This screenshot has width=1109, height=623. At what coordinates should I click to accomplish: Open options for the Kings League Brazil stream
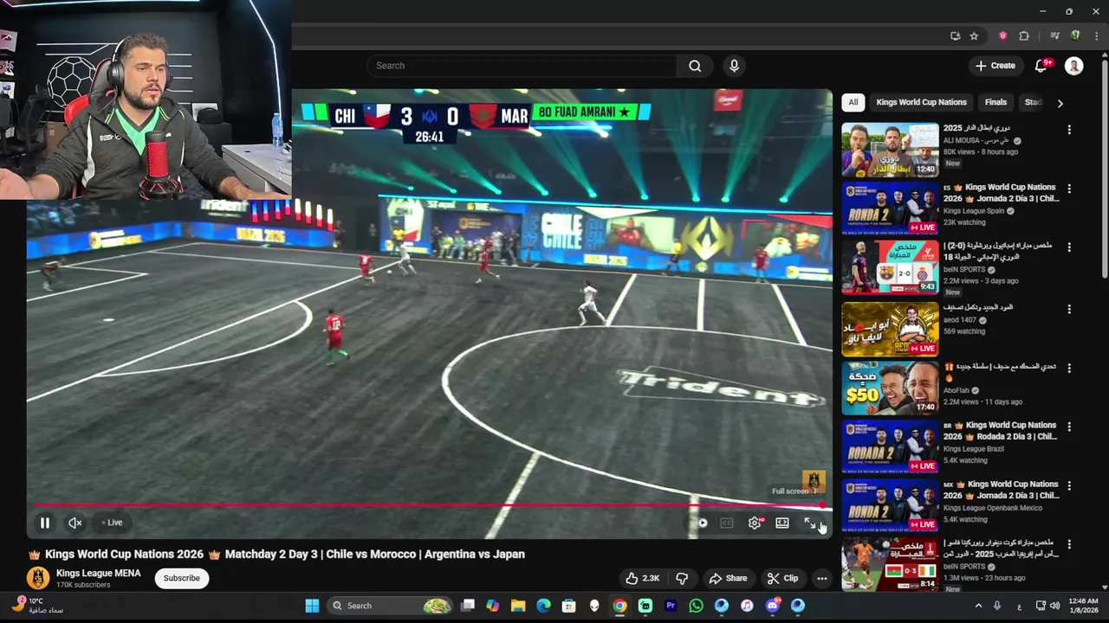(x=1069, y=427)
